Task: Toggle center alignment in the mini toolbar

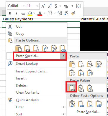Action: 23,13
